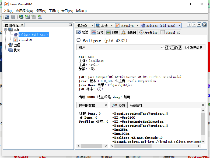Open the 窗口(W) menu
The width and height of the screenshot is (210, 158).
point(67,11)
